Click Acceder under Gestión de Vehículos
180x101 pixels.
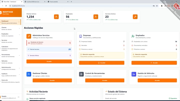[x=157, y=81]
